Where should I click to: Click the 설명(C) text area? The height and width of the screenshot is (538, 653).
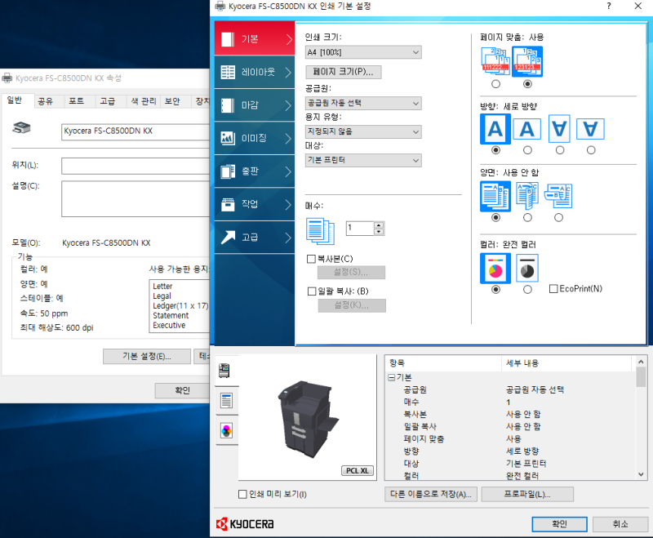click(135, 198)
